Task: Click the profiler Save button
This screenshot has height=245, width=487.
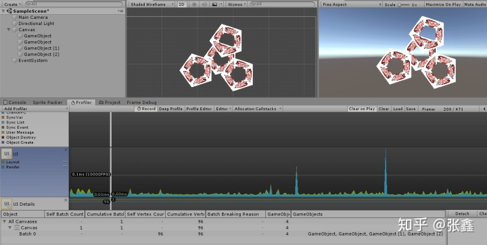Action: coord(411,109)
